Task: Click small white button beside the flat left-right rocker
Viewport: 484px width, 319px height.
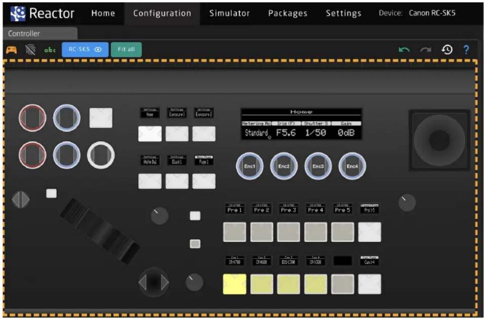Action: click(51, 193)
